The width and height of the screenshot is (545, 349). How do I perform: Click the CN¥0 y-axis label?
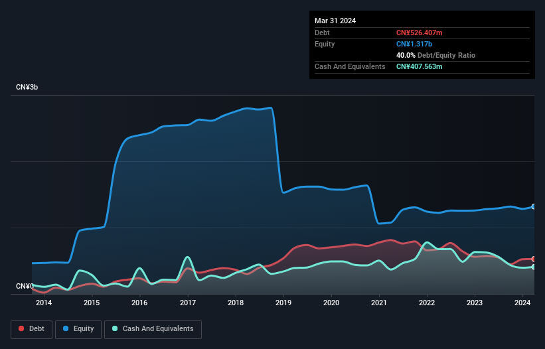coord(25,287)
